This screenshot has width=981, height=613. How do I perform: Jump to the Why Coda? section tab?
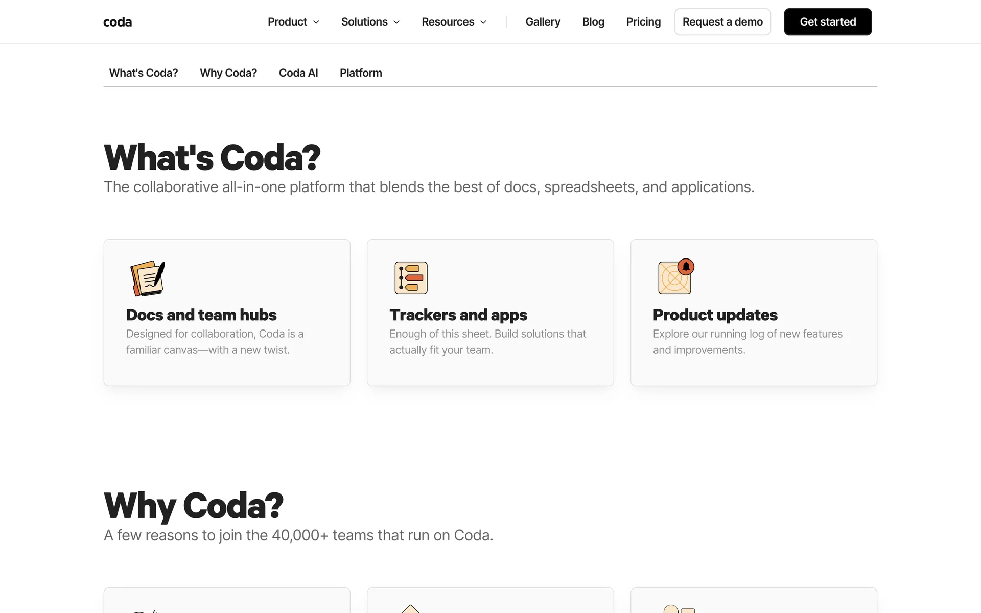coord(228,73)
